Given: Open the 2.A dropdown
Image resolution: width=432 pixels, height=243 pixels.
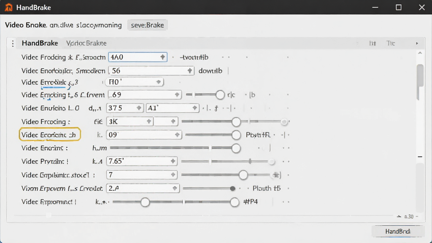Looking at the screenshot, I should click(x=143, y=188).
